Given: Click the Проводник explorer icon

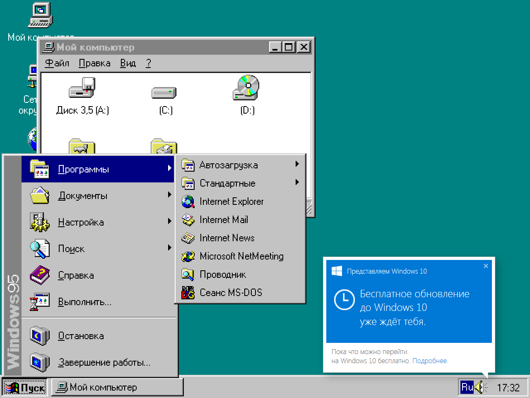Looking at the screenshot, I should pos(188,274).
